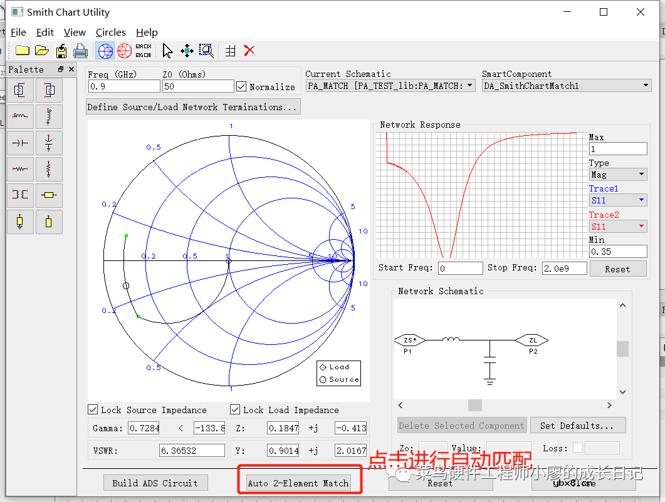Screen dimensions: 665x502
Task: Open the Trace1 S11 dropdown
Action: (x=617, y=200)
